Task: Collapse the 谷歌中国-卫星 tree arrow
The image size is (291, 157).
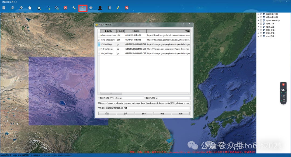Action: click(258, 14)
